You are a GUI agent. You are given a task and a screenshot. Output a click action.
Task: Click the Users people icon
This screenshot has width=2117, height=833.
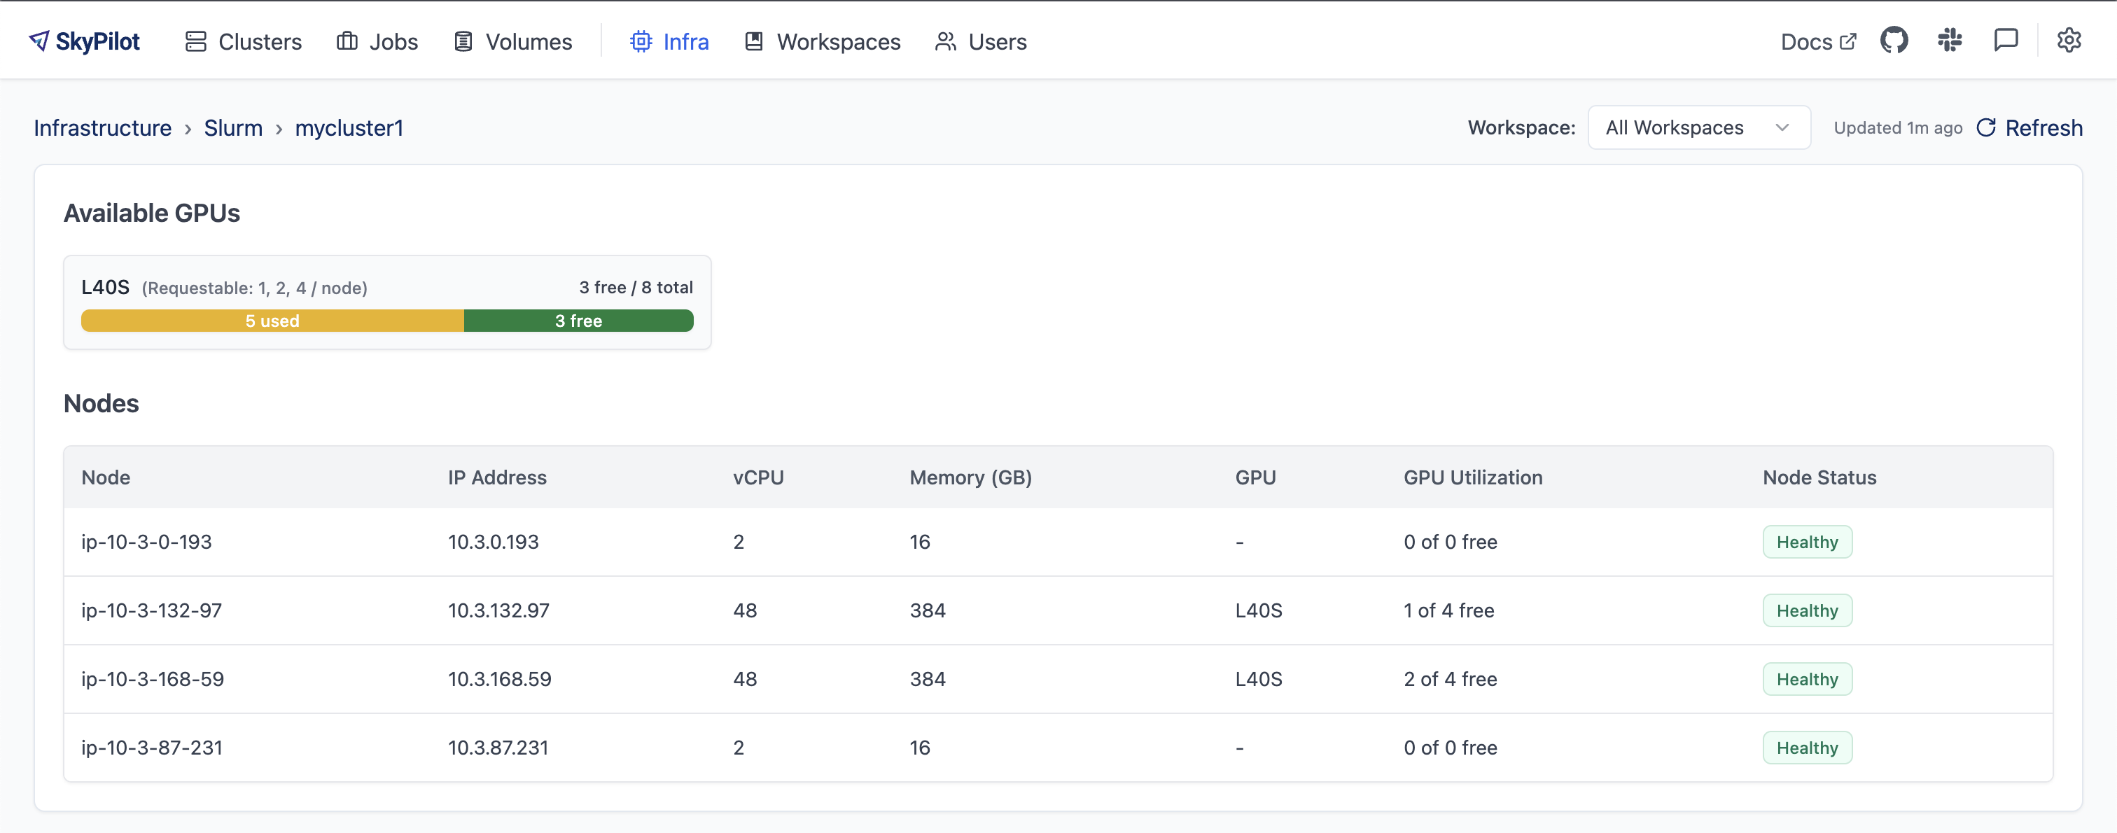(x=946, y=42)
